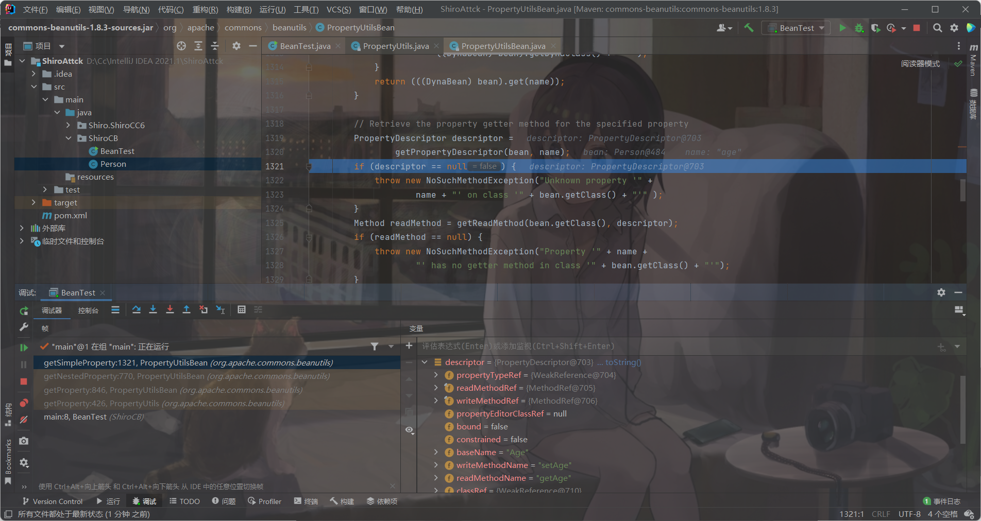Switch to 控制台 console tab
This screenshot has height=521, width=981.
click(x=88, y=310)
